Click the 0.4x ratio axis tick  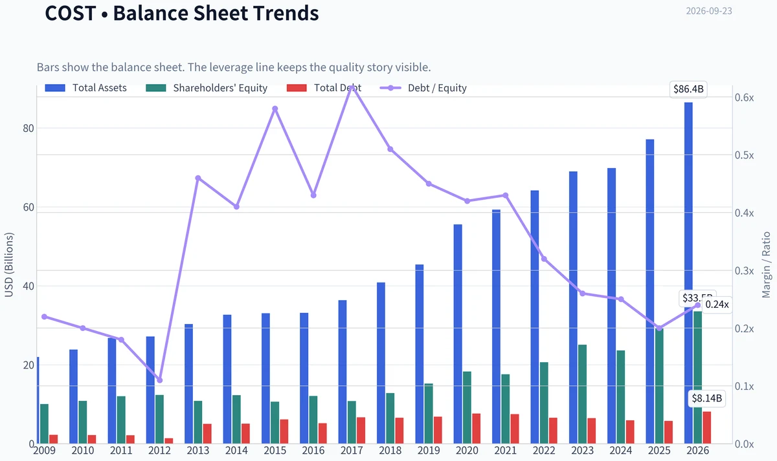coord(745,213)
